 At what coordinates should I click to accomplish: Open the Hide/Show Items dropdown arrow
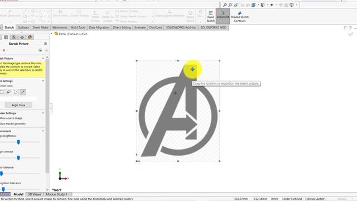click(277, 5)
